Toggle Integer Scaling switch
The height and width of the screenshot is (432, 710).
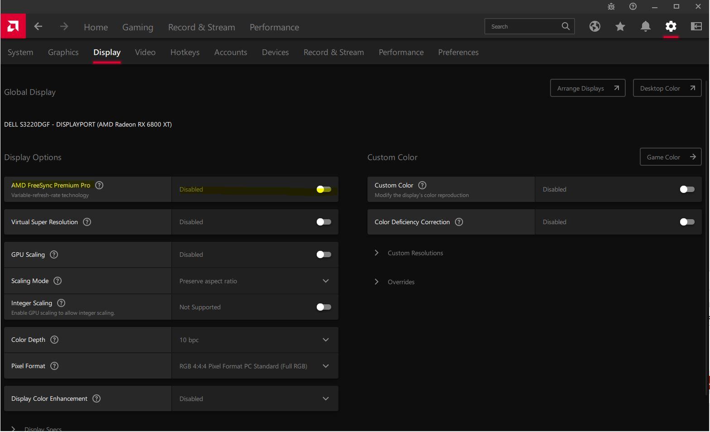point(324,307)
